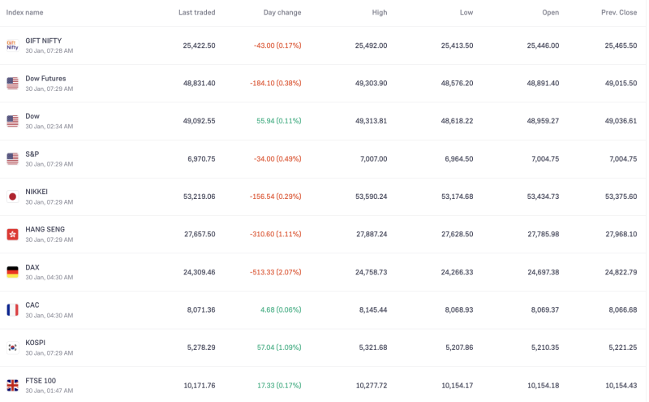
Task: Click the UK flag beside FTSE 100
Action: point(12,385)
